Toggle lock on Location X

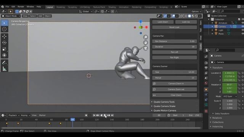tap(239, 73)
